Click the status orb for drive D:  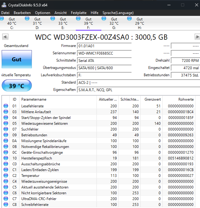27,18
